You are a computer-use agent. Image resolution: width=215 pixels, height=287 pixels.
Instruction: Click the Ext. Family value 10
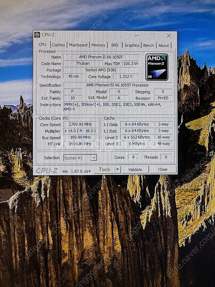pos(73,98)
